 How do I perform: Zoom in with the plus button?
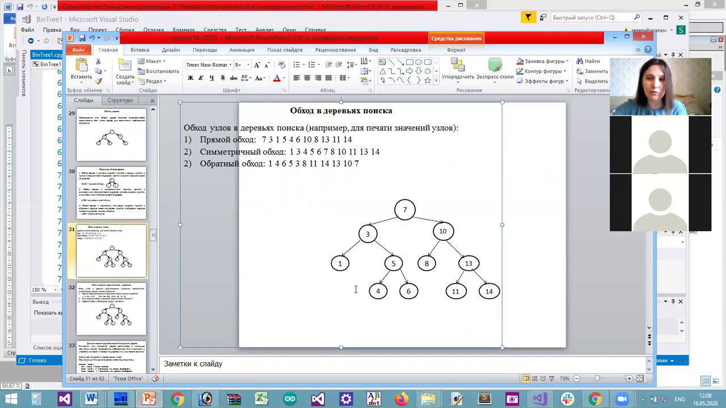629,379
